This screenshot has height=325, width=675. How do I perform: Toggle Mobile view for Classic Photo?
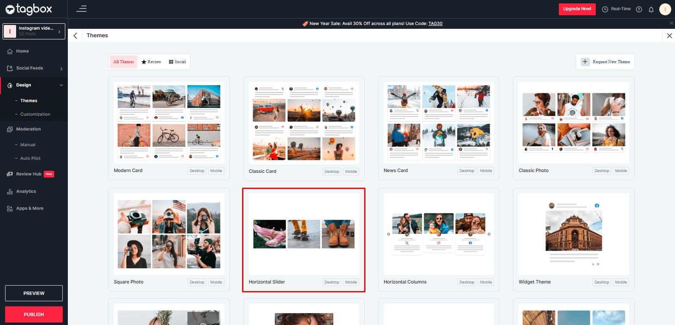click(621, 171)
